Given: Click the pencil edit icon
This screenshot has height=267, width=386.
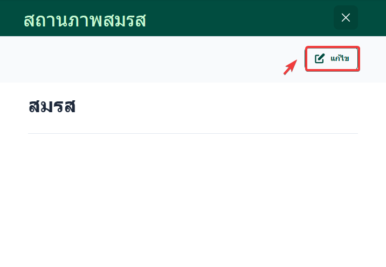Looking at the screenshot, I should [x=320, y=59].
